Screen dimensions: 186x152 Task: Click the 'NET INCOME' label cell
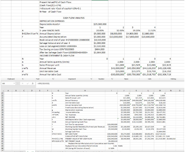click(x=70, y=117)
